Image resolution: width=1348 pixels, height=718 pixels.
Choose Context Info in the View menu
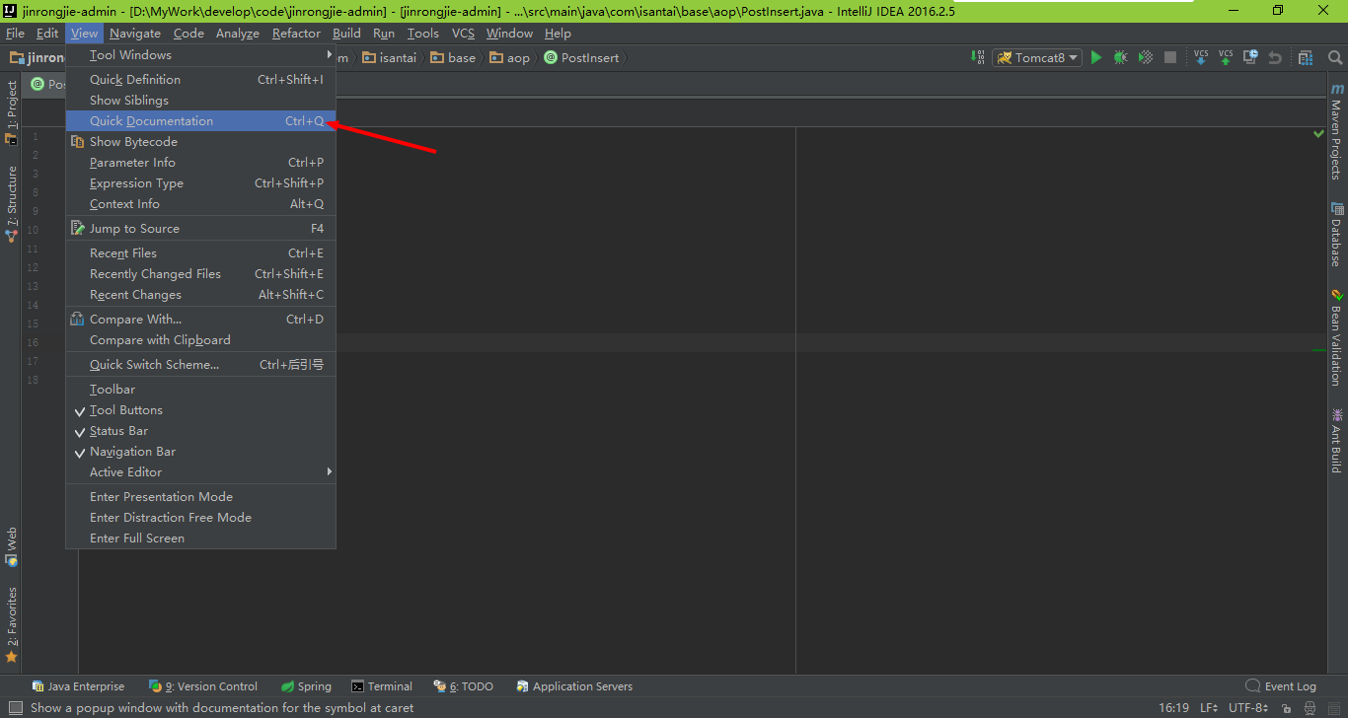point(201,204)
